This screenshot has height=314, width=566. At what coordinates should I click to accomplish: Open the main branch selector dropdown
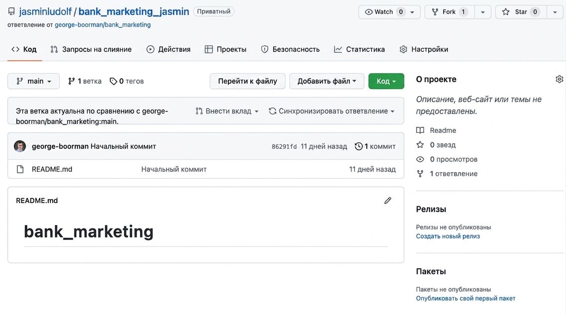pyautogui.click(x=33, y=81)
